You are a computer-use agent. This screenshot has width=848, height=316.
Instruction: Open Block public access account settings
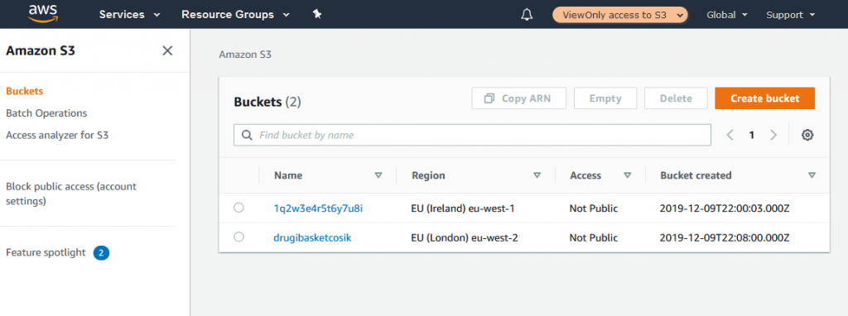click(x=71, y=194)
